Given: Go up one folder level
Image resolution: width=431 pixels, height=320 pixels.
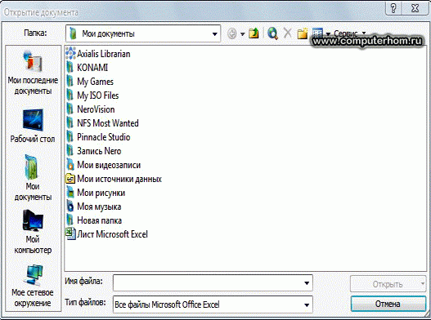Looking at the screenshot, I should pyautogui.click(x=254, y=33).
